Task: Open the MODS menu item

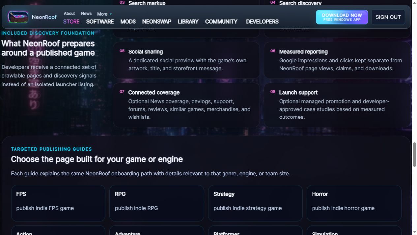Action: pyautogui.click(x=128, y=22)
